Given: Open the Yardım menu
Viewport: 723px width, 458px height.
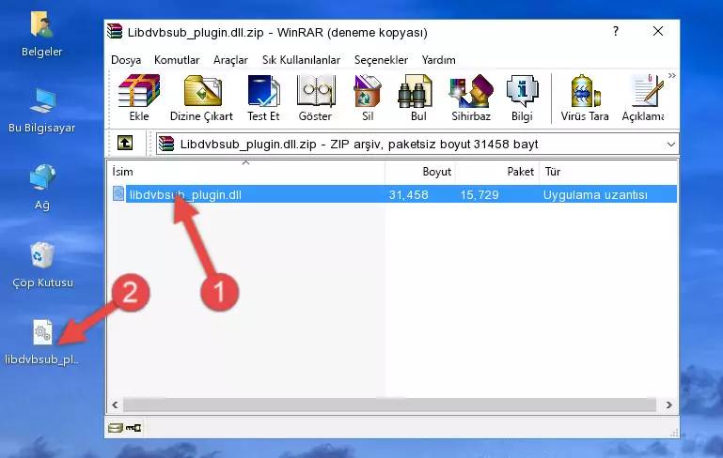Looking at the screenshot, I should (438, 60).
